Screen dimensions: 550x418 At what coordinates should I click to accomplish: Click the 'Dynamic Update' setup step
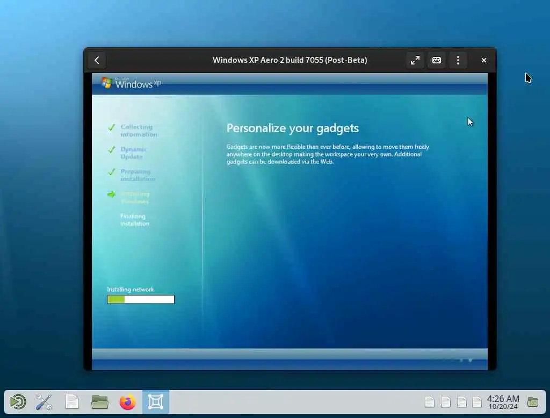point(133,153)
